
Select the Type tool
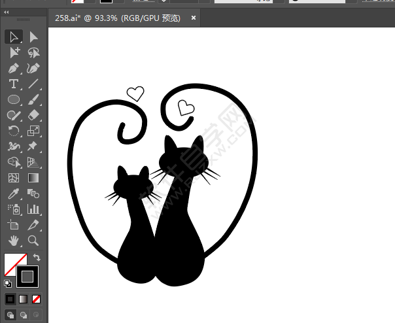[14, 84]
